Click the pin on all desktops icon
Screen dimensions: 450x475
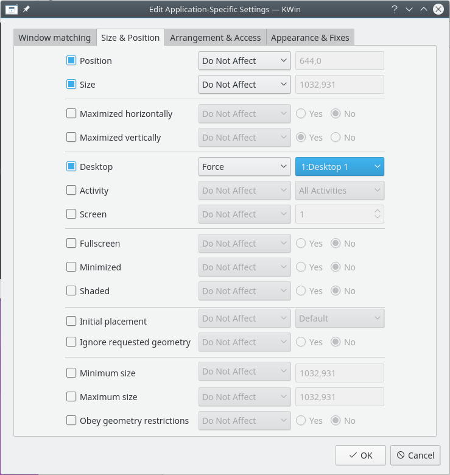tap(26, 9)
